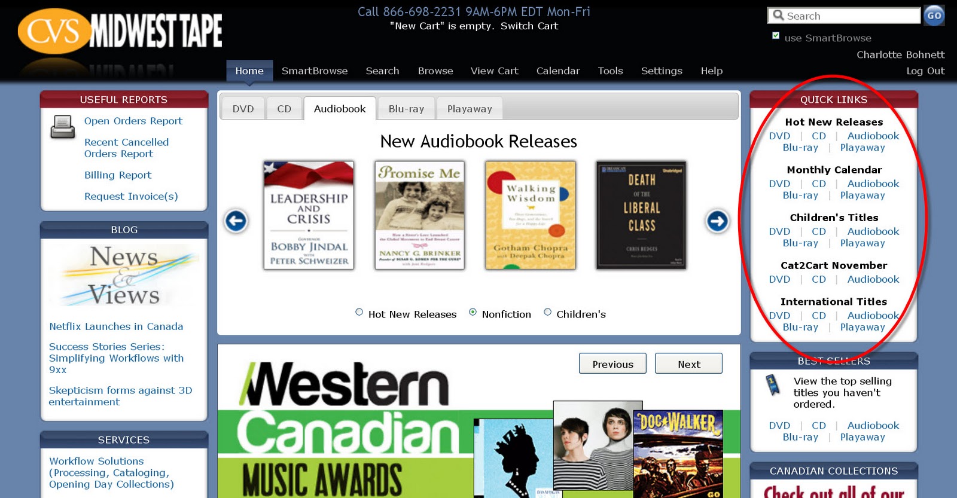This screenshot has height=498, width=957.
Task: Switch to the Playaway tab
Action: [470, 109]
